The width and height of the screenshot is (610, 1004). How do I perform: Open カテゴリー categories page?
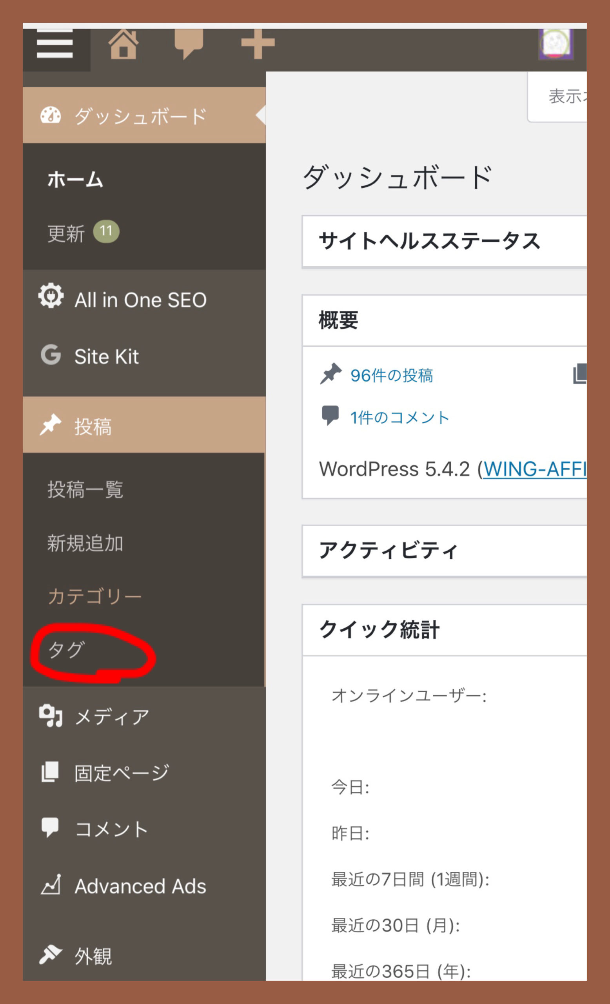click(x=94, y=596)
